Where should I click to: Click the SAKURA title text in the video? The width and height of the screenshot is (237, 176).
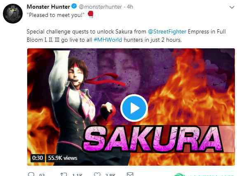pyautogui.click(x=153, y=139)
